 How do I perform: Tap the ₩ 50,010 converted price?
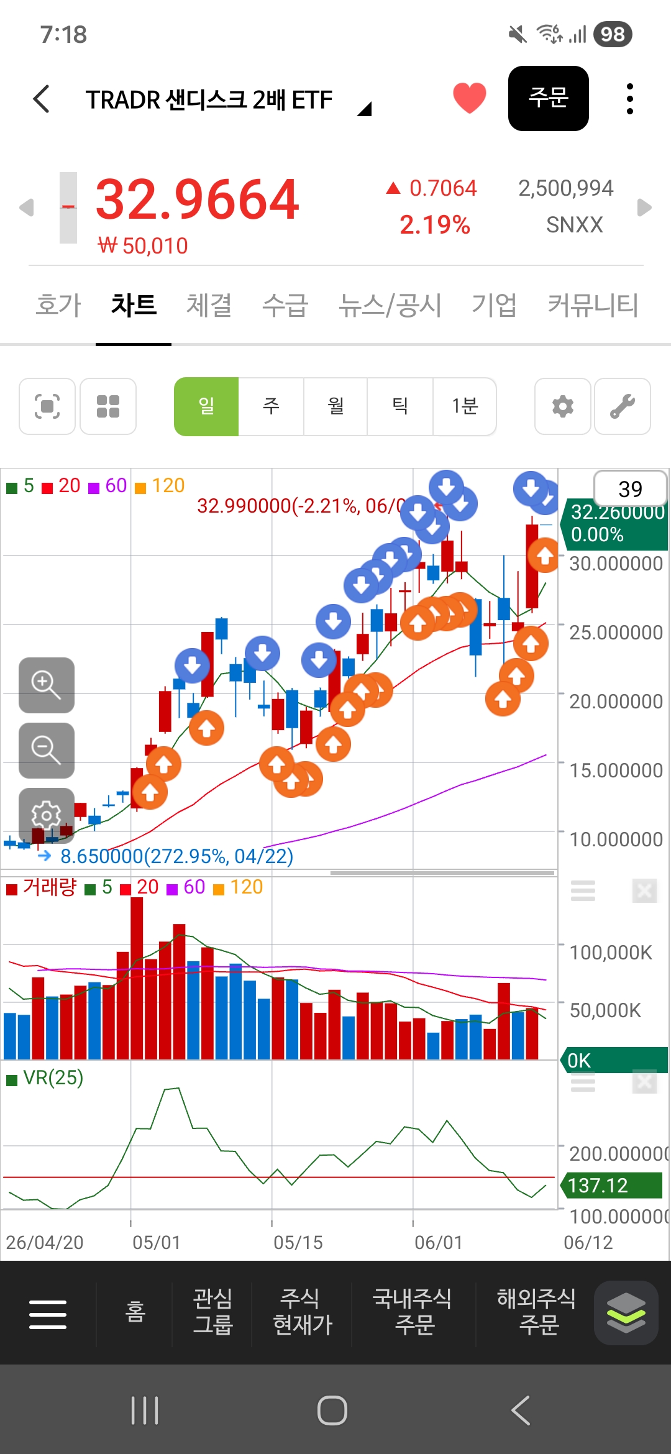[143, 246]
